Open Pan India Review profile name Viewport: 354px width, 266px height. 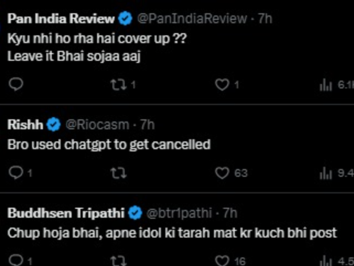[x=61, y=18]
